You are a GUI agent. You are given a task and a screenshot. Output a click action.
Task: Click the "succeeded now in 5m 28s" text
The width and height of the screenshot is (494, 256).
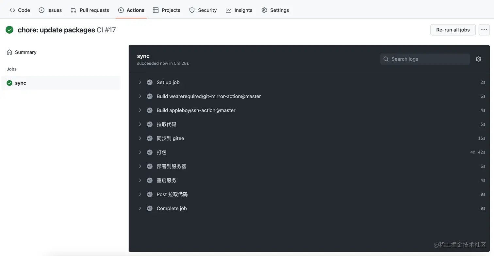pos(163,63)
